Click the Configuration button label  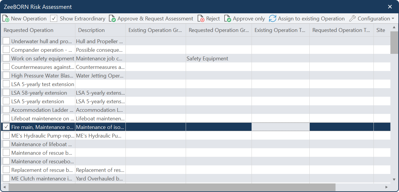coord(374,19)
